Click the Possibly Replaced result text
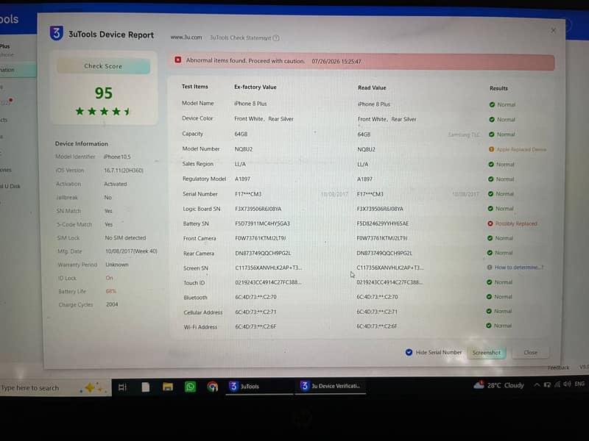Screen dimensions: 589x441 (516, 223)
